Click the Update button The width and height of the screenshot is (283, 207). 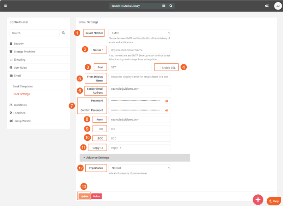point(84,196)
